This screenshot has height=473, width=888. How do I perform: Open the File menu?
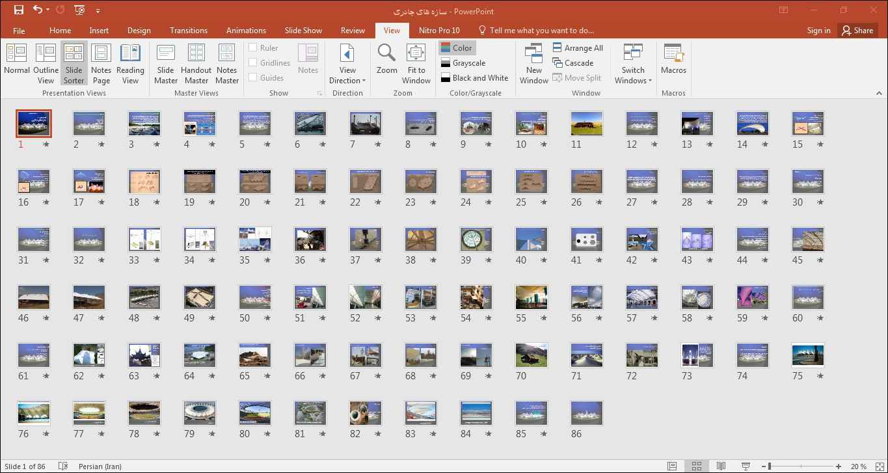19,30
